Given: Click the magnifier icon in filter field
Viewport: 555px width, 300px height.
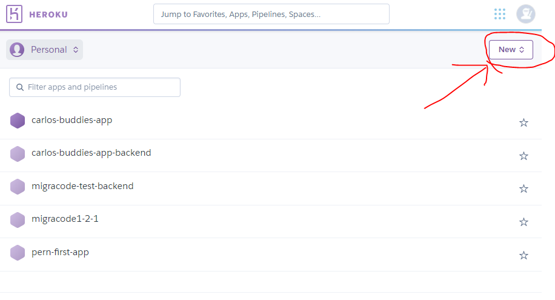Looking at the screenshot, I should 20,87.
